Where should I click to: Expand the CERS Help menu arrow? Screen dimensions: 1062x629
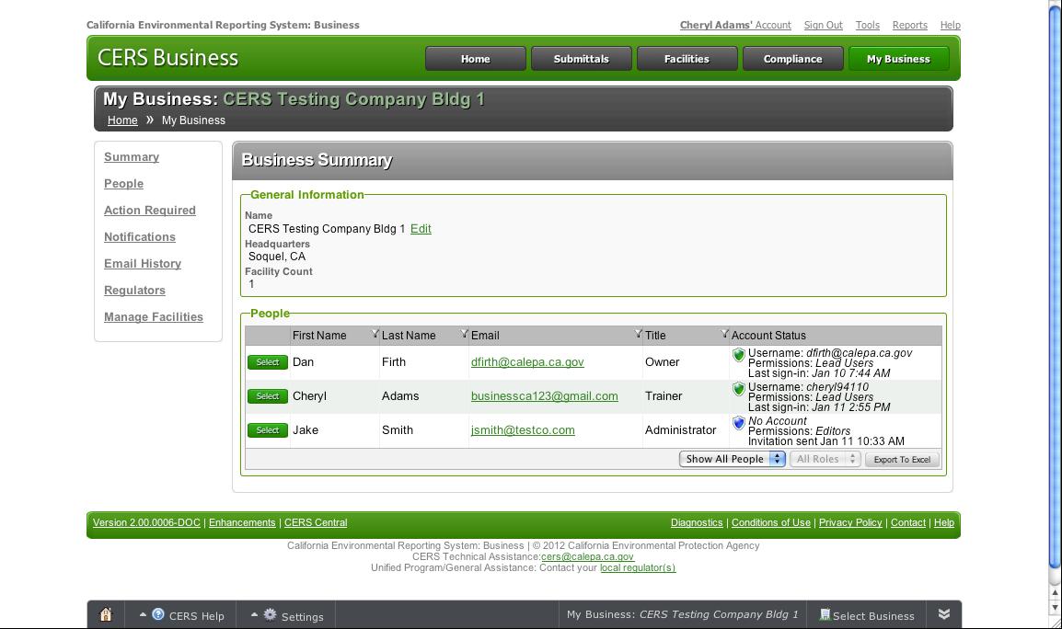(143, 615)
